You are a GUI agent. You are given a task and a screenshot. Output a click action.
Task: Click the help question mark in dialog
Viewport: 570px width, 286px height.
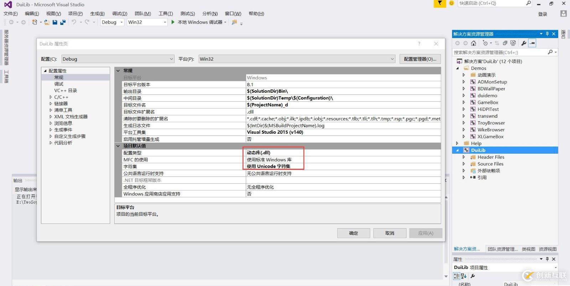pyautogui.click(x=419, y=44)
